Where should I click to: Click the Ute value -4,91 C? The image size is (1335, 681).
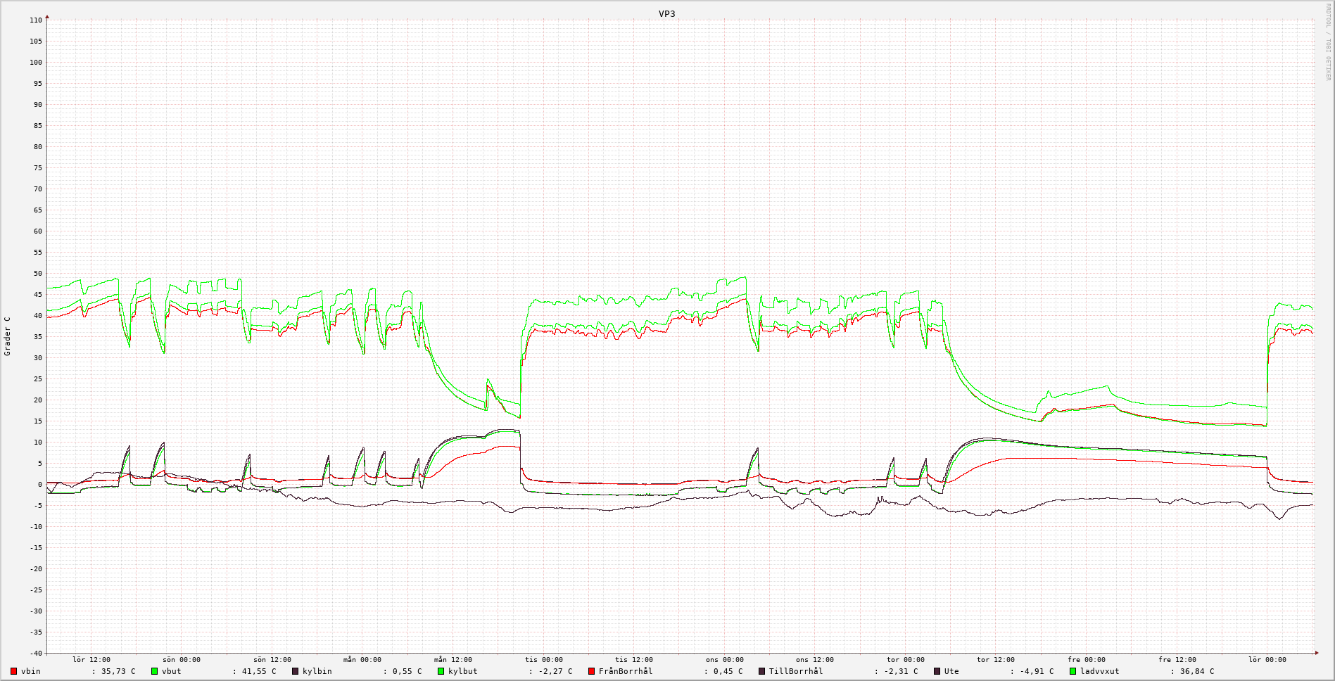click(x=1036, y=671)
